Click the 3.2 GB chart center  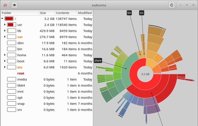coord(145,74)
